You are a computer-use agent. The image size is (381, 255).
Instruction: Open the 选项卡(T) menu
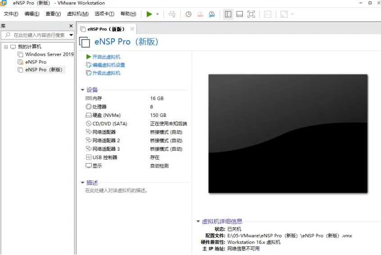pyautogui.click(x=104, y=14)
